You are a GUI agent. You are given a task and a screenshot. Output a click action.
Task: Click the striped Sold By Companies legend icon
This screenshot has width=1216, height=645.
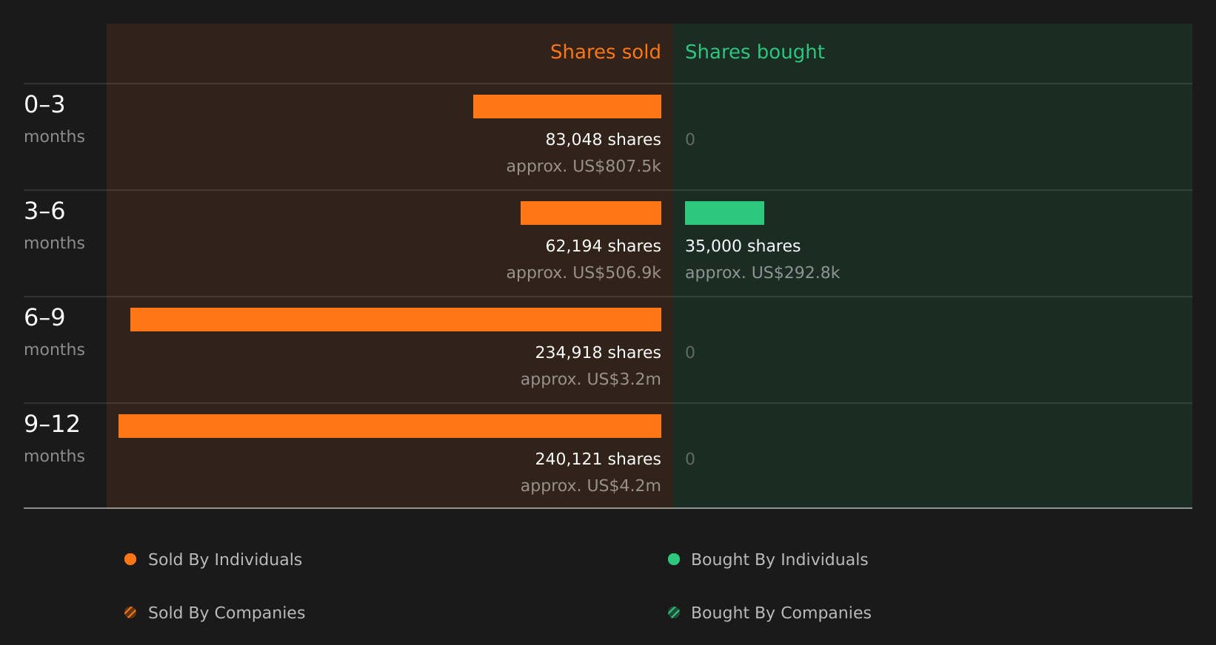(x=130, y=612)
